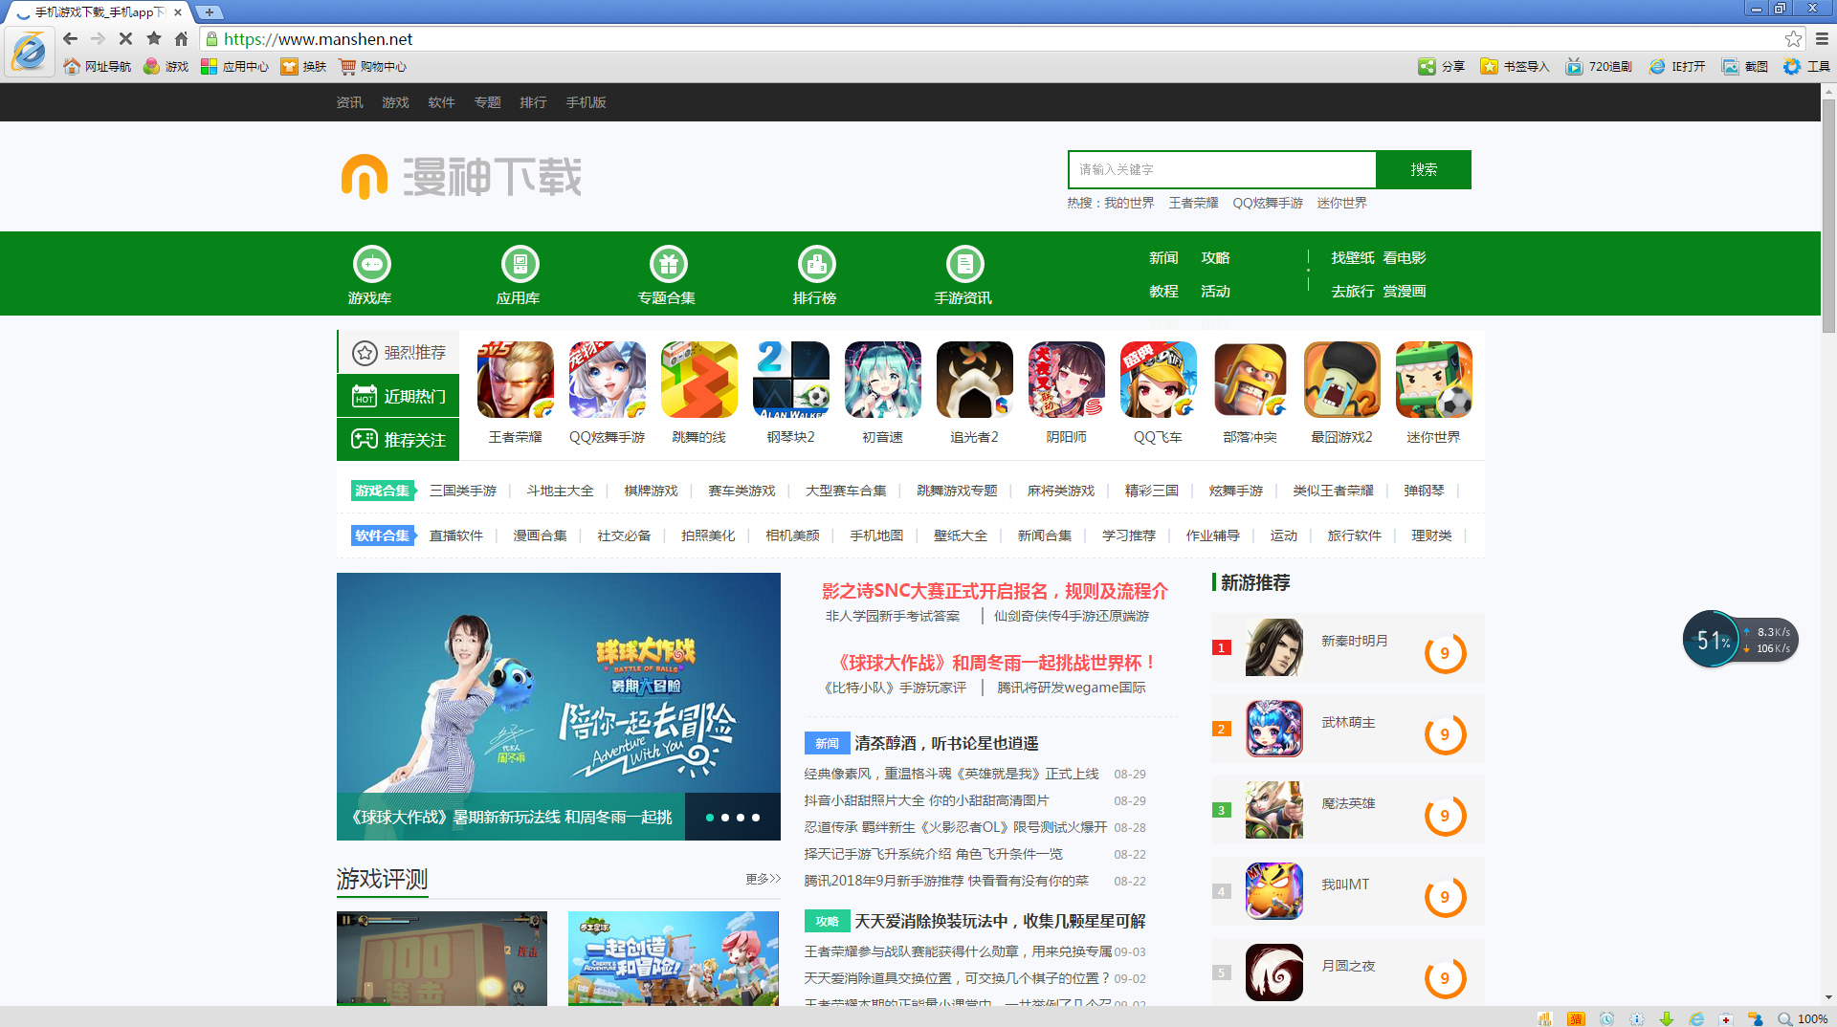The height and width of the screenshot is (1027, 1837).
Task: Open the 游戏库 icon in green bar
Action: tap(371, 264)
